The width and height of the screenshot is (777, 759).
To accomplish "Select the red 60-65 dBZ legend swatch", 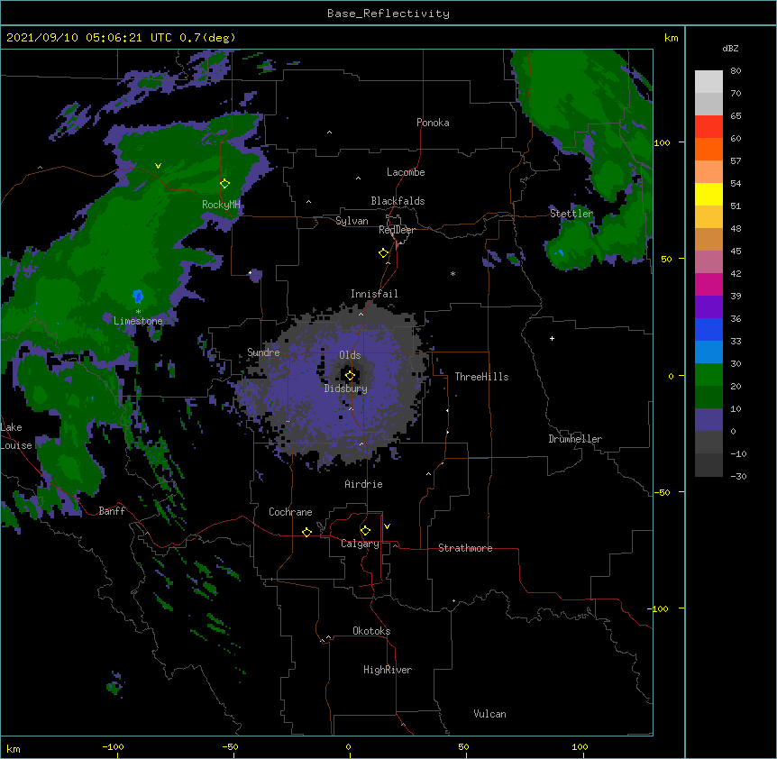I will pyautogui.click(x=708, y=127).
